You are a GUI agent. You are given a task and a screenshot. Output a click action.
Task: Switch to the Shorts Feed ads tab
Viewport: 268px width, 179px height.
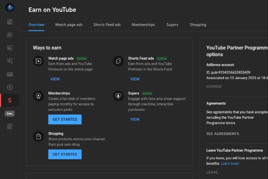107,25
